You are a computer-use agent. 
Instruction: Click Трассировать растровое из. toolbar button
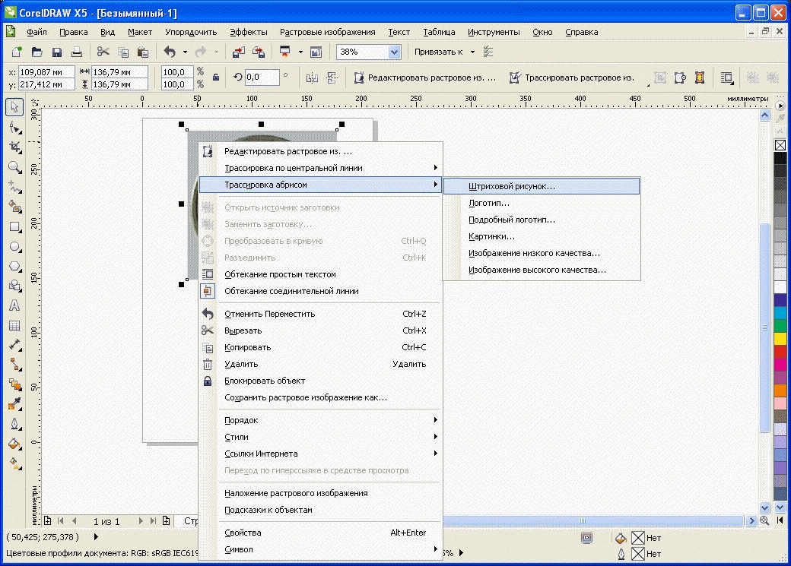pyautogui.click(x=572, y=77)
